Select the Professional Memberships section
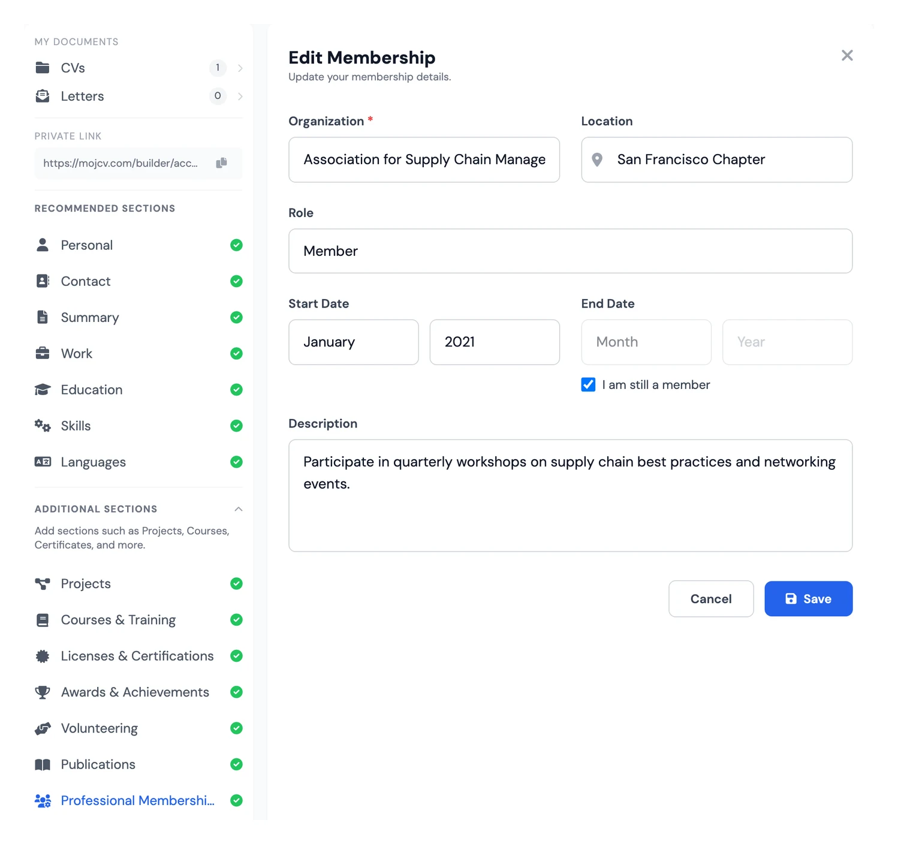898x844 pixels. click(138, 801)
